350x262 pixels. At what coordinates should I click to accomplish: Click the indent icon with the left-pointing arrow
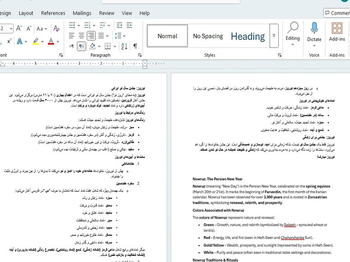(x=129, y=25)
